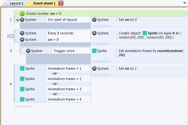The height and width of the screenshot is (125, 188).
Task: Click the Sprite icon beside Animation frame = 1
Action: coord(22,68)
